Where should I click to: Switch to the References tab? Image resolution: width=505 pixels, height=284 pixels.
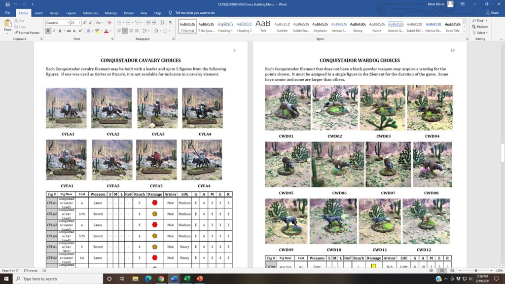90,13
